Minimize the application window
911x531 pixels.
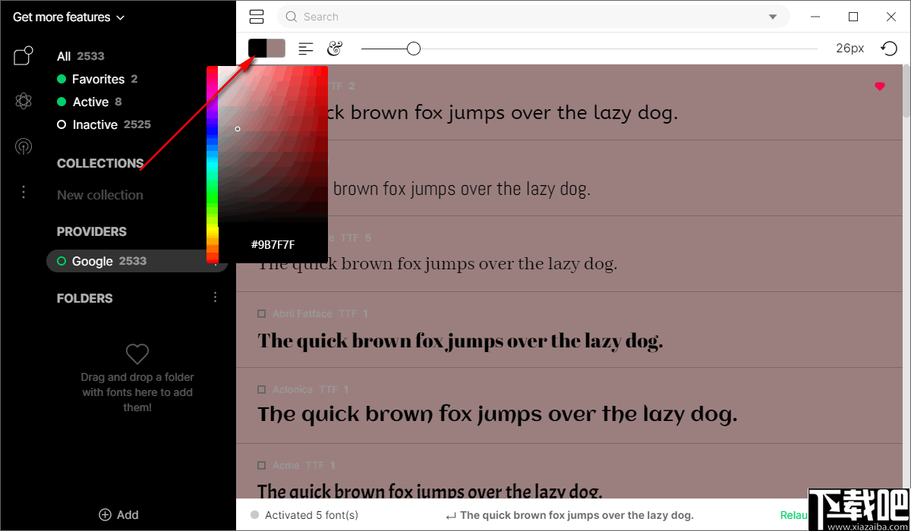817,17
